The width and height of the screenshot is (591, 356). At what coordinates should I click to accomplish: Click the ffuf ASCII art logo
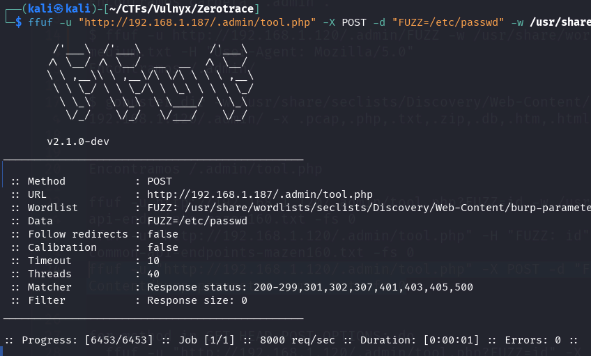coord(151,82)
